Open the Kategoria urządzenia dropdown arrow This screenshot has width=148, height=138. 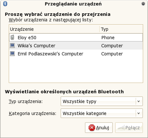[x=139, y=113]
